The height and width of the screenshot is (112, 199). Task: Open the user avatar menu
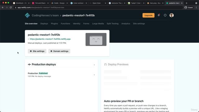point(172,15)
